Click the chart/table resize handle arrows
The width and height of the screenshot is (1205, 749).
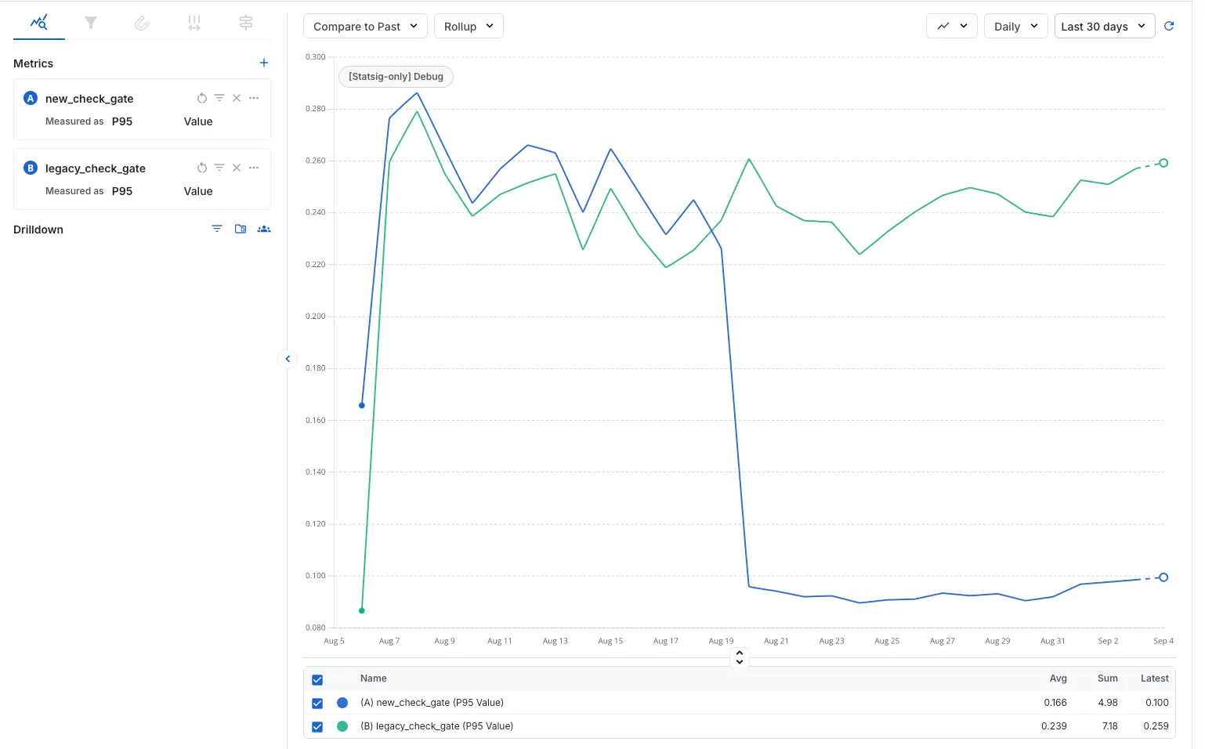tap(740, 657)
